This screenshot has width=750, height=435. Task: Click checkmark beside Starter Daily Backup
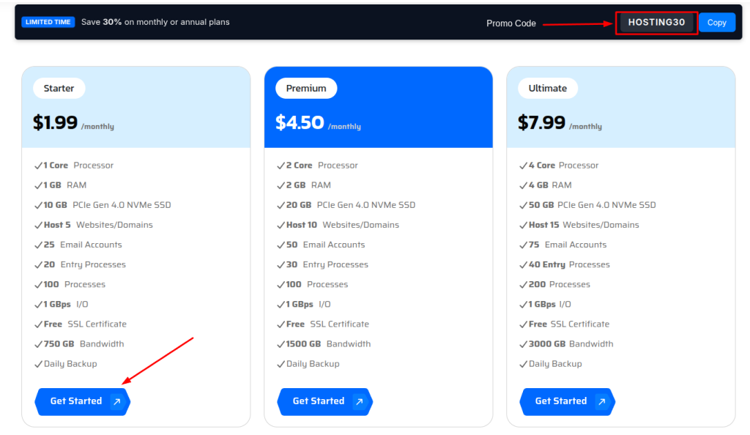[38, 364]
